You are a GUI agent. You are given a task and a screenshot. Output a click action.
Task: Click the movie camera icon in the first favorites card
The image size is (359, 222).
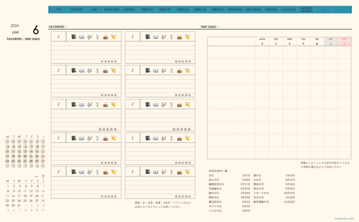pos(73,37)
